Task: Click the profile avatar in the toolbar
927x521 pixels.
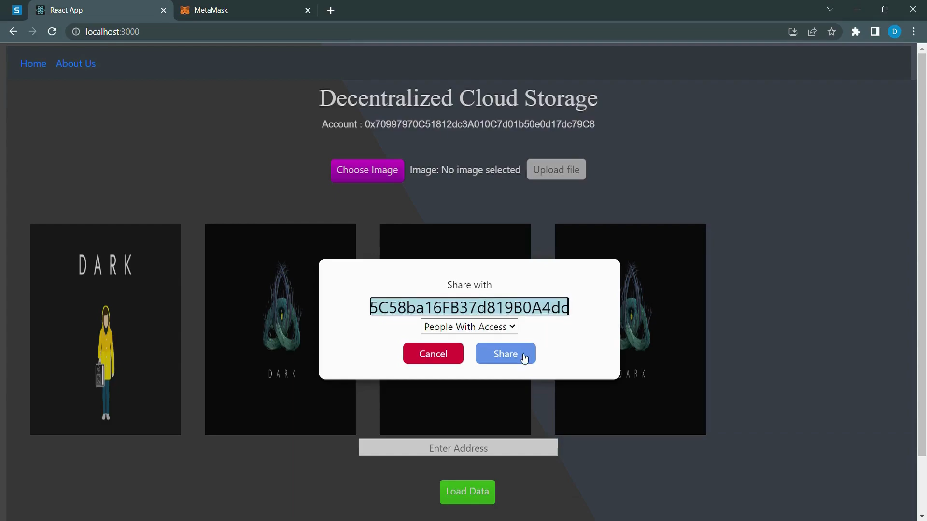Action: coord(895,31)
